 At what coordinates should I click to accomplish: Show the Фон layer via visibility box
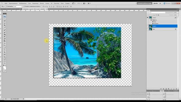tap(148, 29)
